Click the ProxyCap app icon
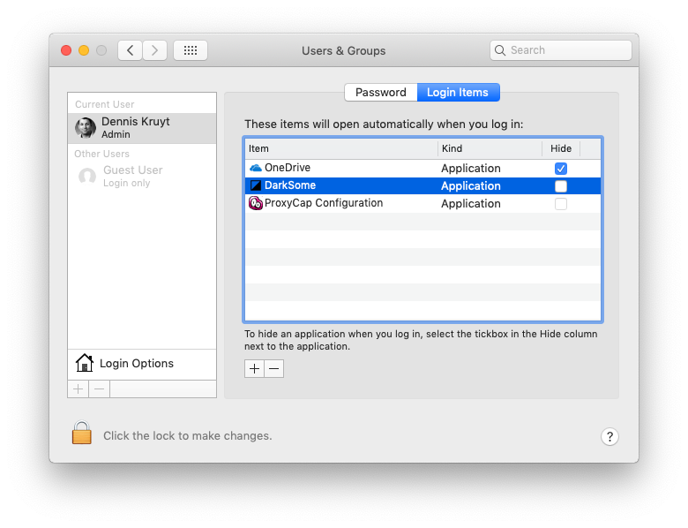 (256, 203)
